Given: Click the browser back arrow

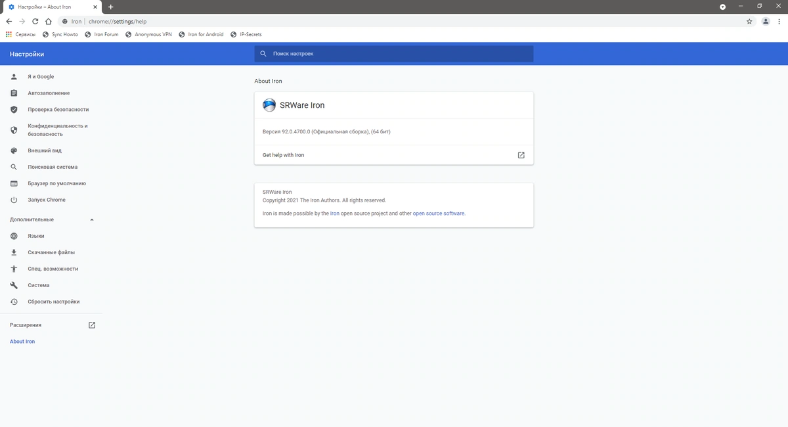Looking at the screenshot, I should click(9, 21).
